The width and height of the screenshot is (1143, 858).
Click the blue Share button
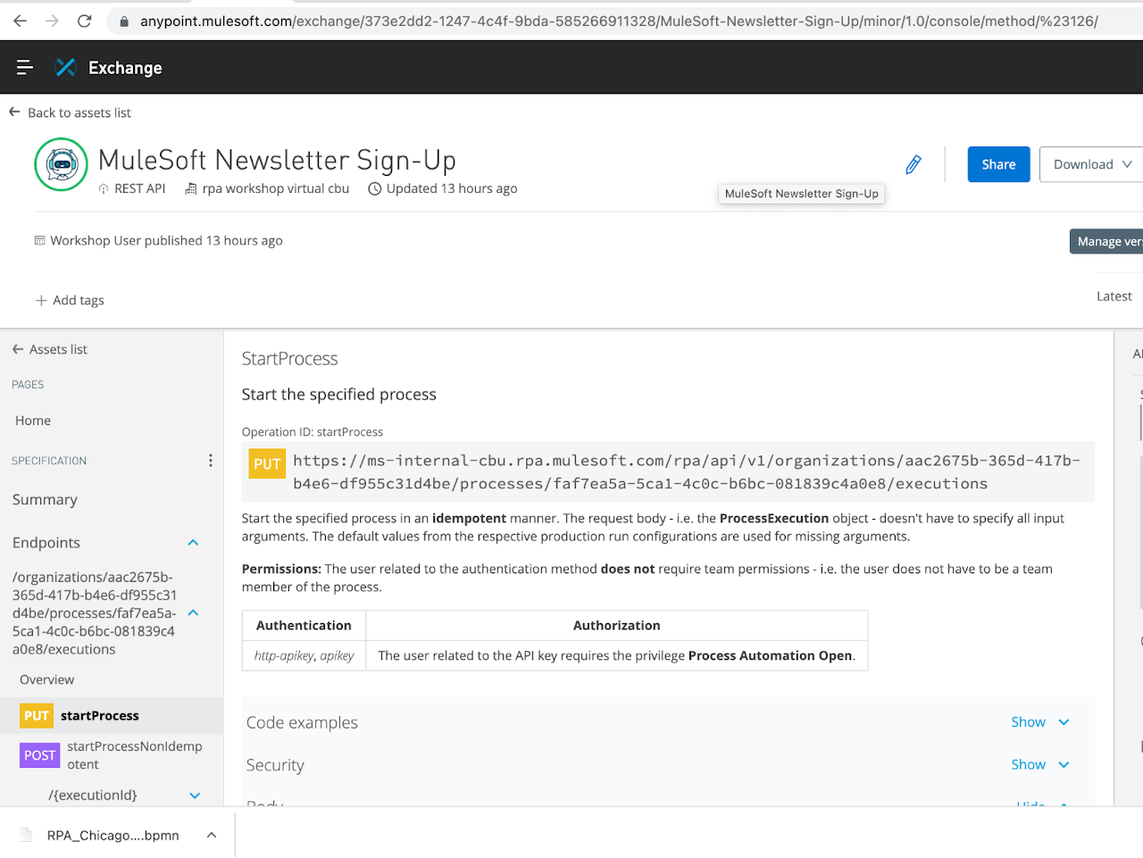pyautogui.click(x=998, y=164)
